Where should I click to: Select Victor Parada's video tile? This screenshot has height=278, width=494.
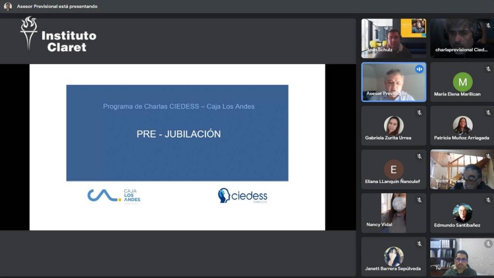(x=462, y=169)
